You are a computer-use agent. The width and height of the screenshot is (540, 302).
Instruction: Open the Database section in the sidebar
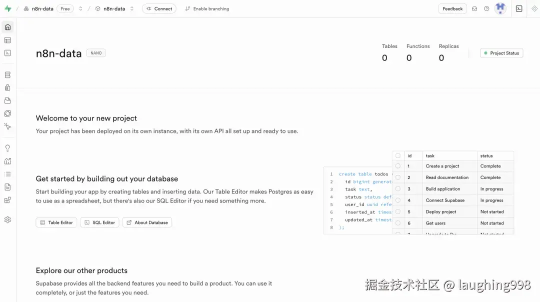tap(7, 74)
